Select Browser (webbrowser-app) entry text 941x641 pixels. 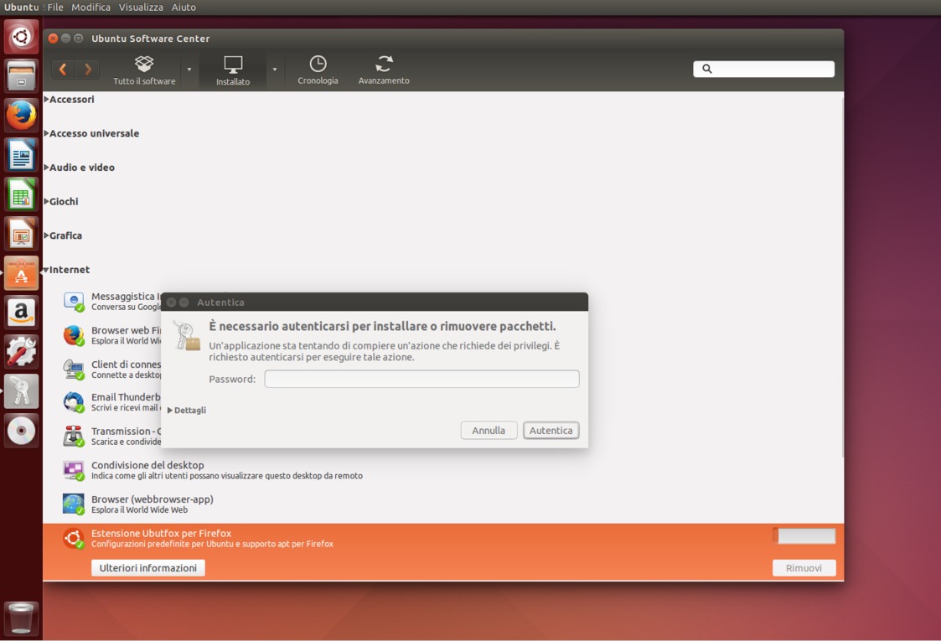(x=152, y=499)
